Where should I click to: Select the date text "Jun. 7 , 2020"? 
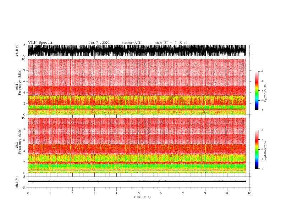tap(99, 43)
